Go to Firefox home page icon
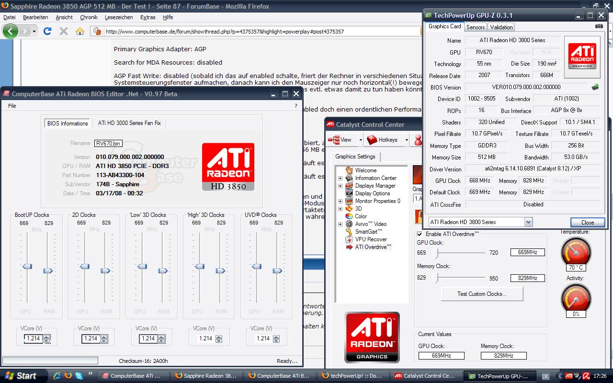 (x=80, y=32)
